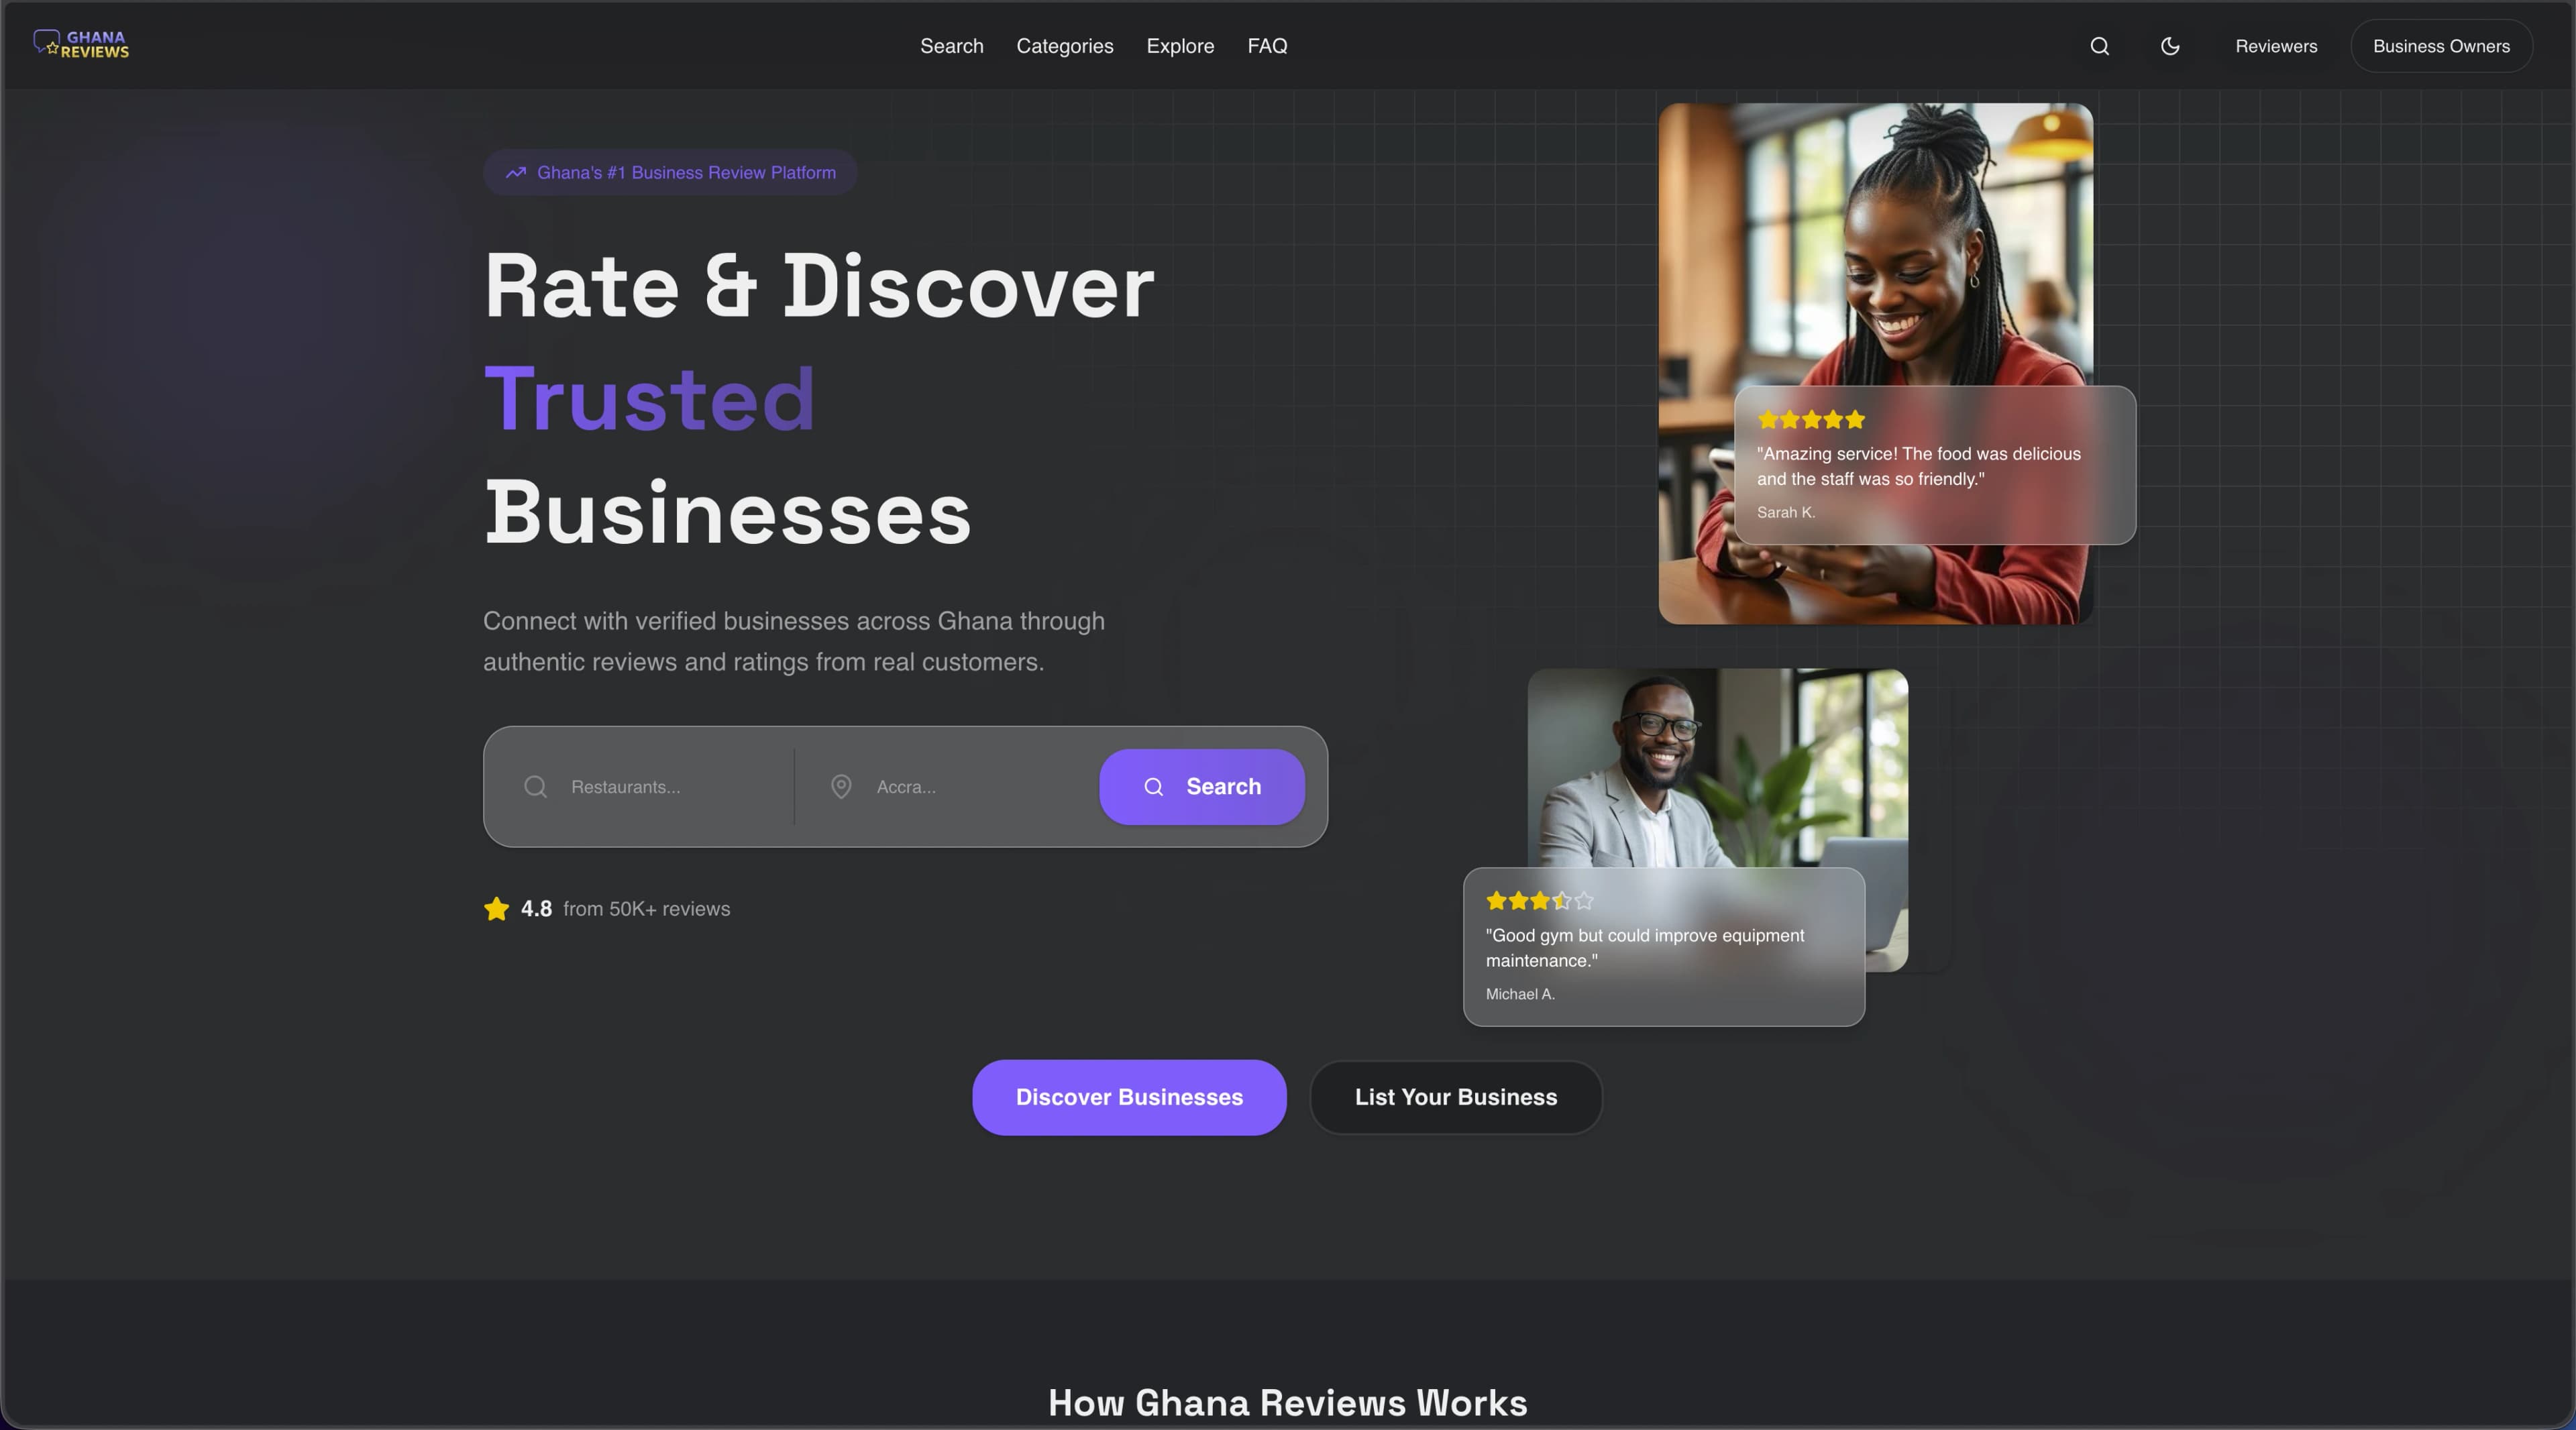
Task: Open search using the magnifier icon in navbar
Action: tap(2099, 46)
